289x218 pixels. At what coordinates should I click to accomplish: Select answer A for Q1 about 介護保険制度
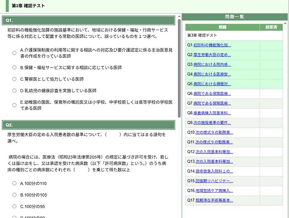14,53
